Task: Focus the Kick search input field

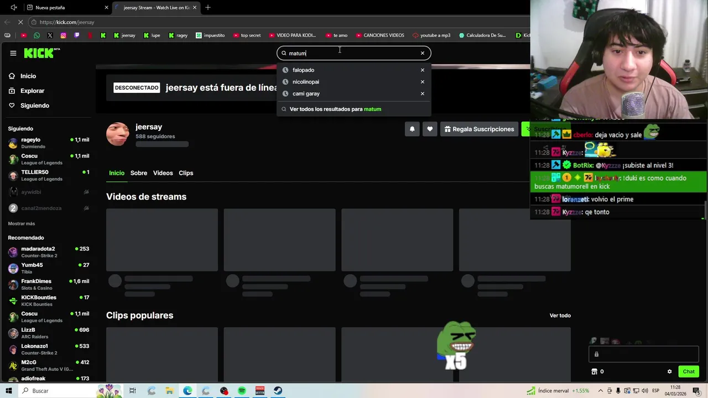Action: pos(353,53)
